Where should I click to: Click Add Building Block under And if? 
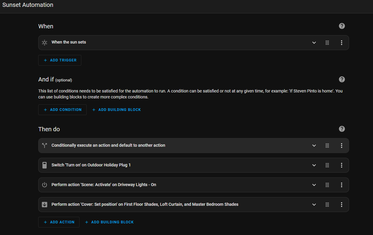pos(116,110)
